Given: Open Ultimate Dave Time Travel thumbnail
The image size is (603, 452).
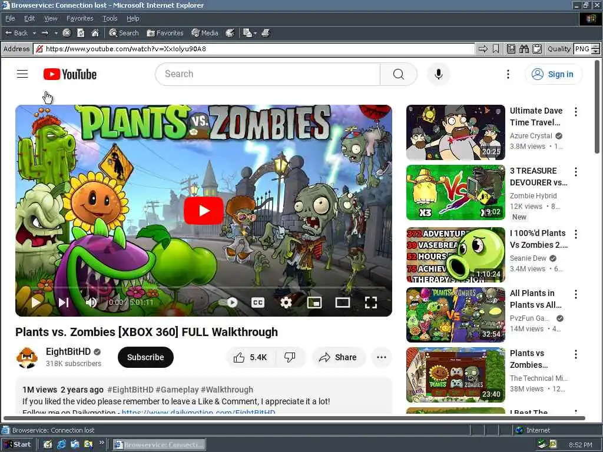Looking at the screenshot, I should 455,132.
